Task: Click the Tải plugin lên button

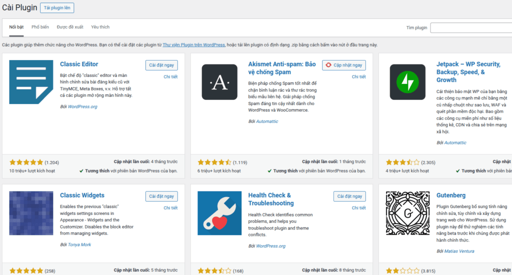Action: coord(57,8)
